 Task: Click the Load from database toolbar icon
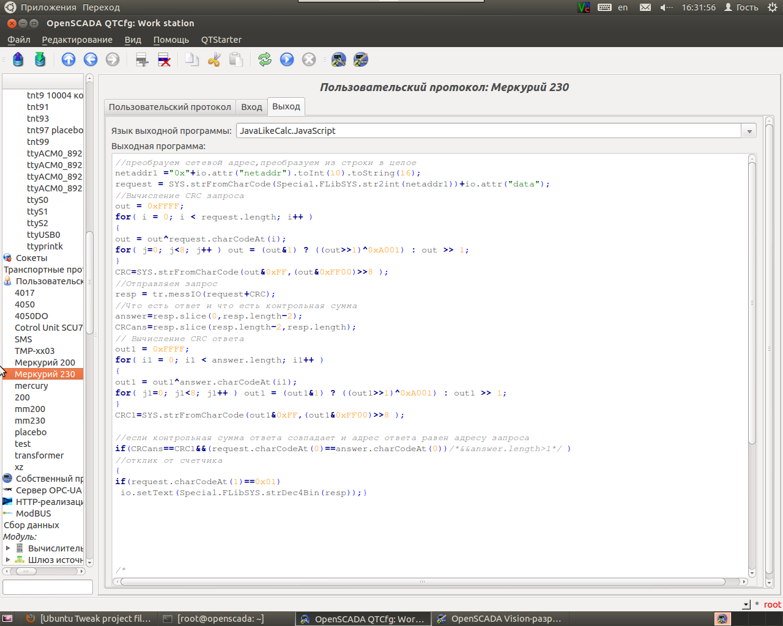tap(18, 59)
